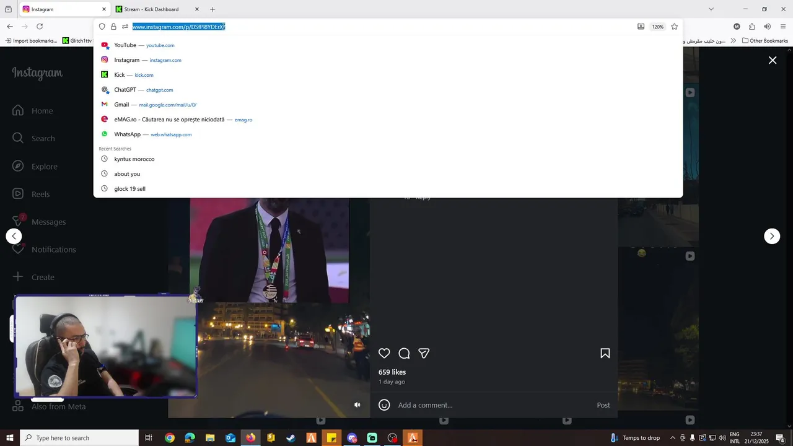Open Home in Instagram sidebar
This screenshot has width=793, height=446.
click(33, 111)
